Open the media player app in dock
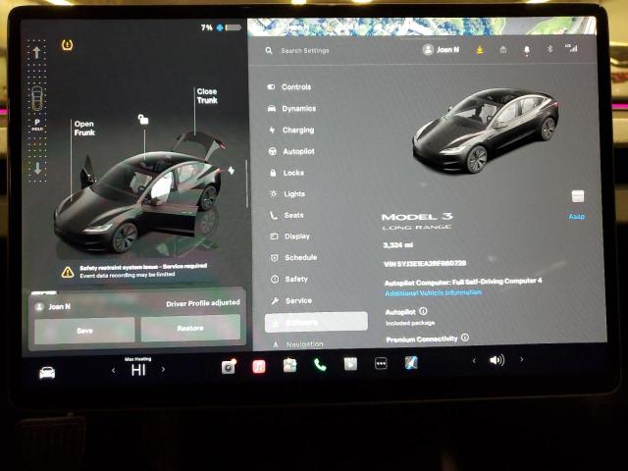 coord(350,364)
